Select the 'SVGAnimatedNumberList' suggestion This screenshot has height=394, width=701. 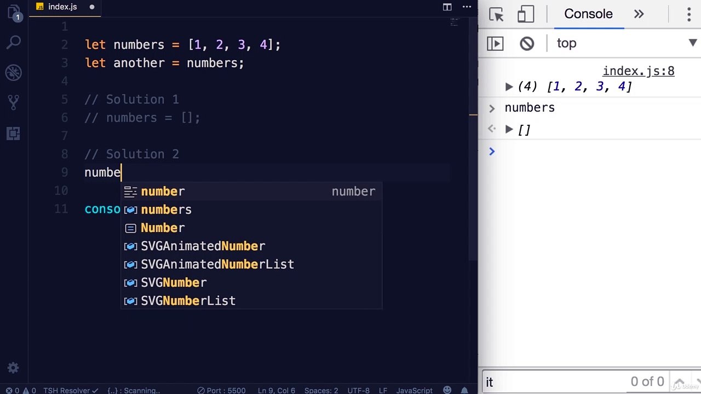251,264
